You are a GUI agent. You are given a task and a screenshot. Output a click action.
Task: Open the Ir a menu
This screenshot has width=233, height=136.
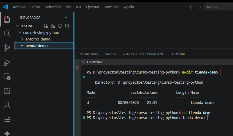tap(78, 7)
